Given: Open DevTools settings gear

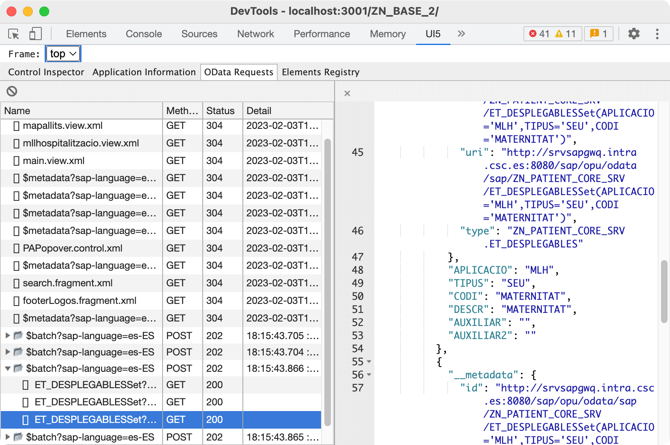Looking at the screenshot, I should tap(634, 34).
